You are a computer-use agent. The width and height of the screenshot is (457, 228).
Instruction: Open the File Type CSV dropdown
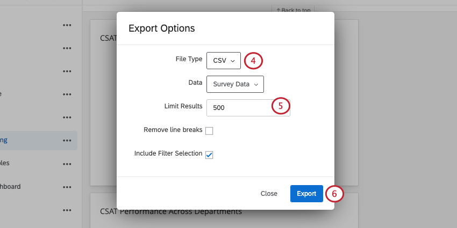(x=223, y=61)
